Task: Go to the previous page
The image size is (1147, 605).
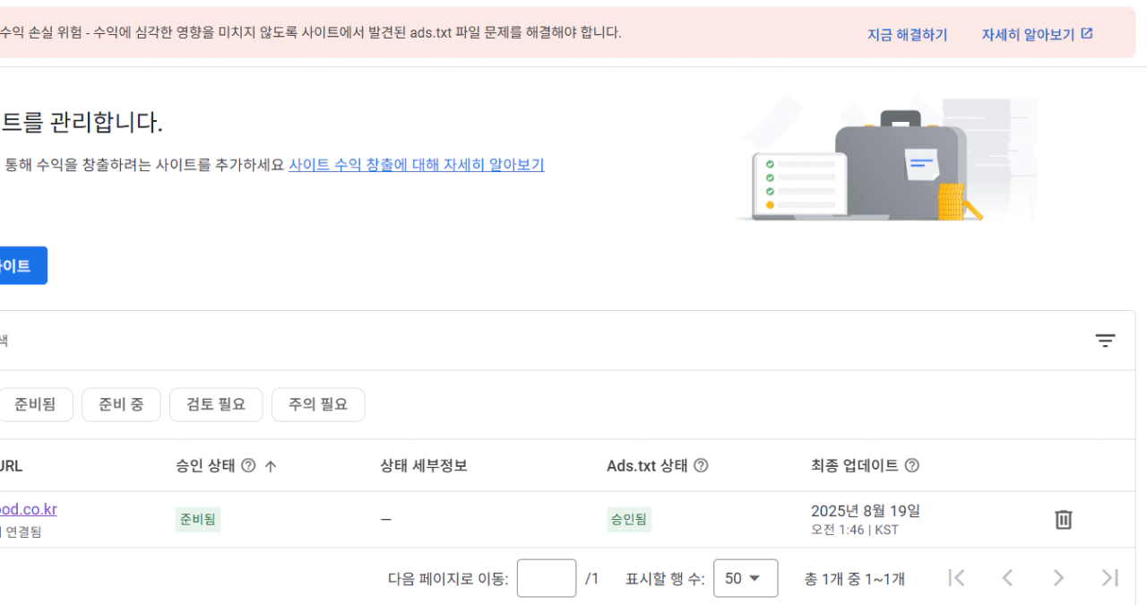Action: (x=1007, y=578)
